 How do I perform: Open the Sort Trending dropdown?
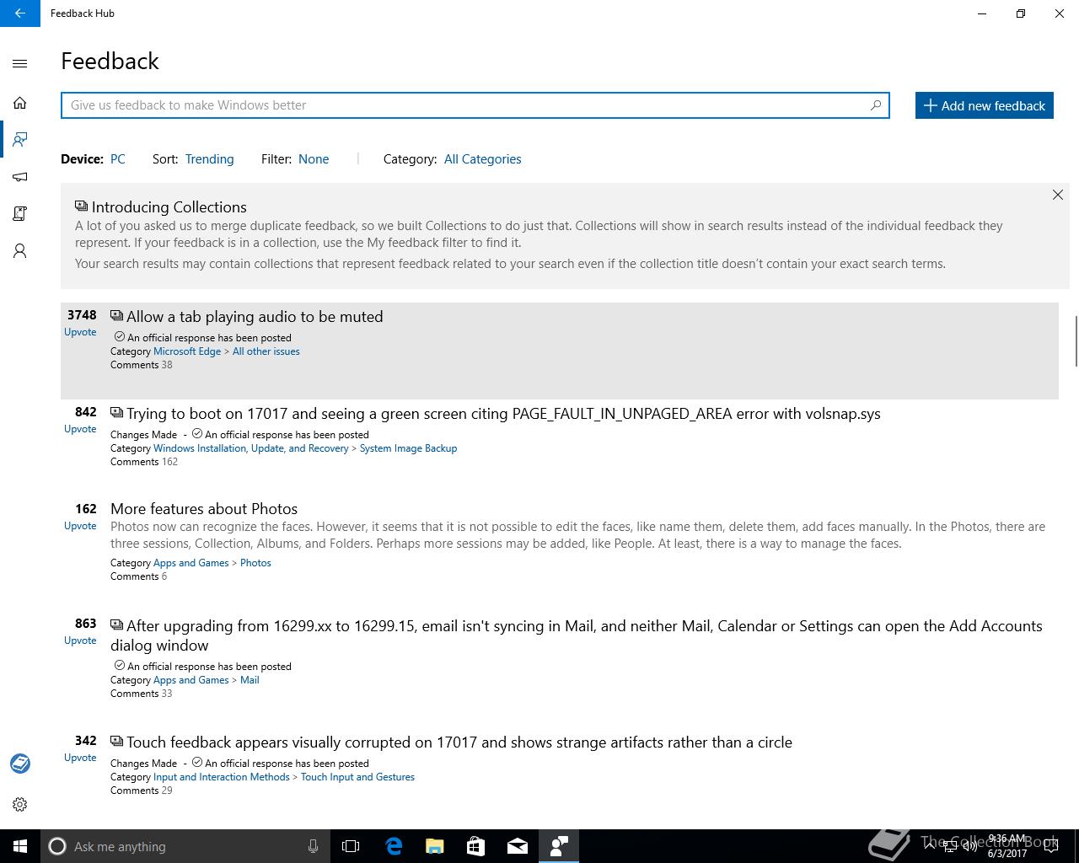[209, 159]
